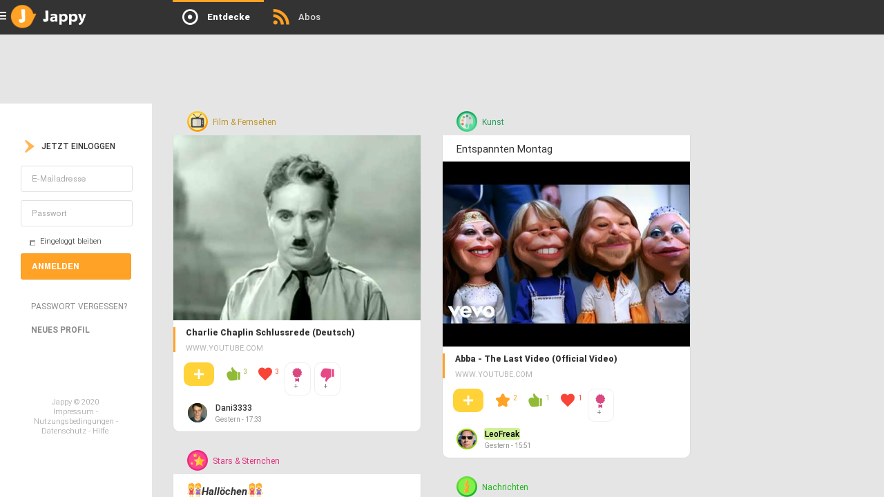The height and width of the screenshot is (497, 884).
Task: Switch to the Entdecke tab
Action: point(218,17)
